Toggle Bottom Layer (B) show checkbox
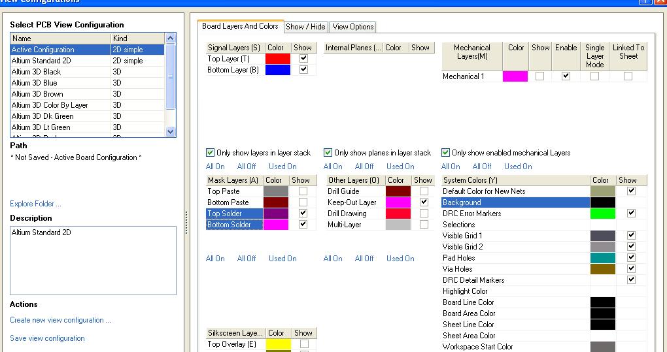667x352 pixels. [303, 70]
